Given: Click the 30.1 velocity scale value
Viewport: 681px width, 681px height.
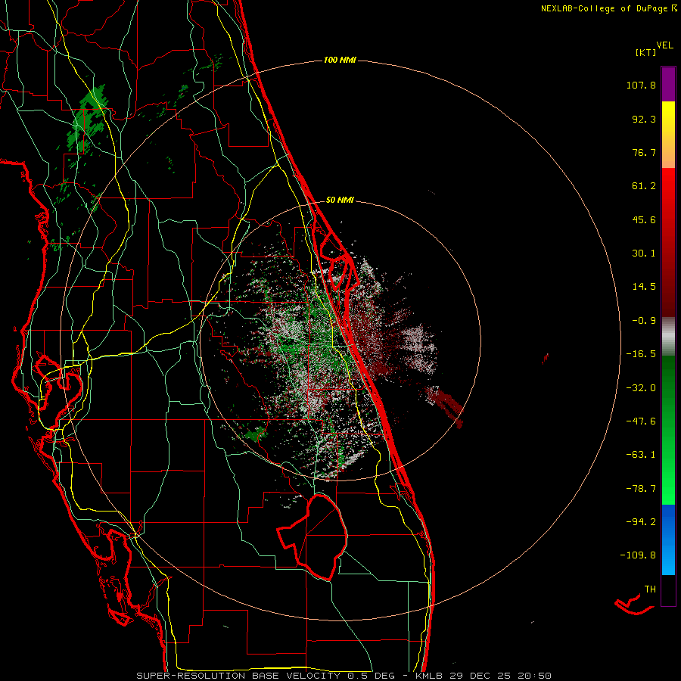Looking at the screenshot, I should 644,253.
